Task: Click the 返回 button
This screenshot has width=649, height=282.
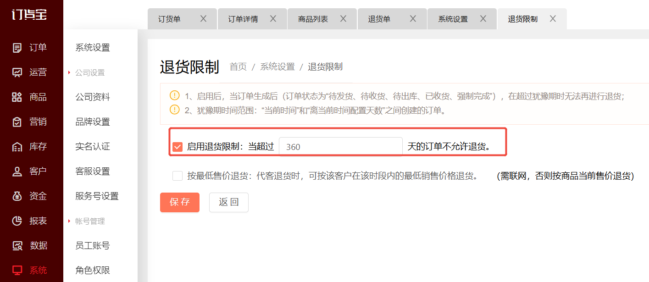Action: point(229,202)
